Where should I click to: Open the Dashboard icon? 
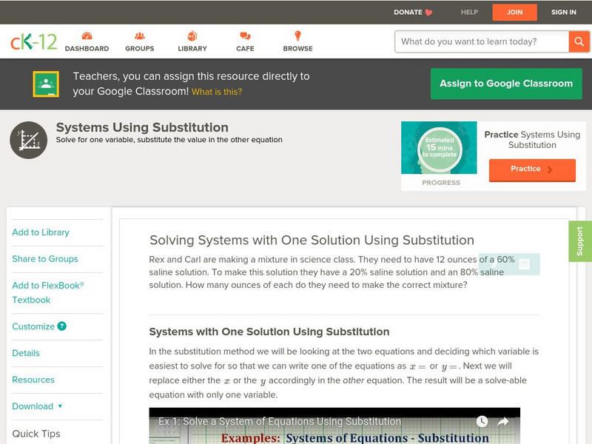[x=87, y=36]
